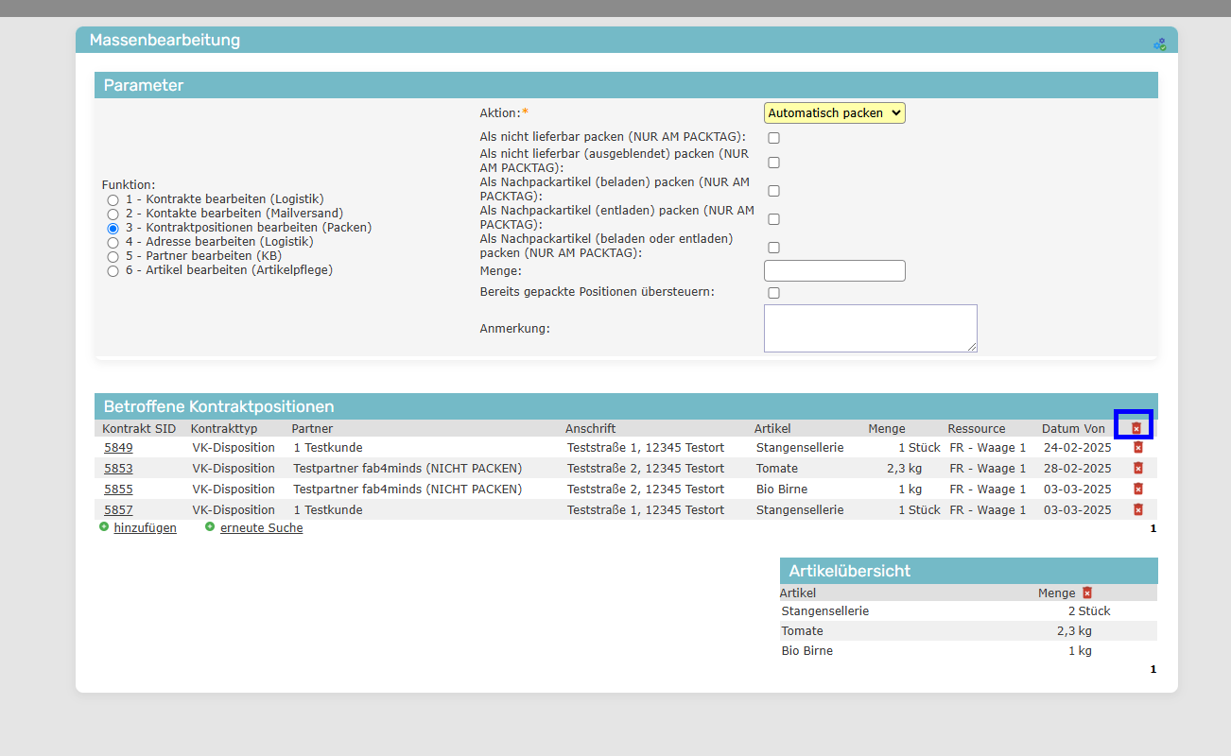The height and width of the screenshot is (756, 1231).
Task: Delete the row for contract 5849
Action: (1137, 447)
